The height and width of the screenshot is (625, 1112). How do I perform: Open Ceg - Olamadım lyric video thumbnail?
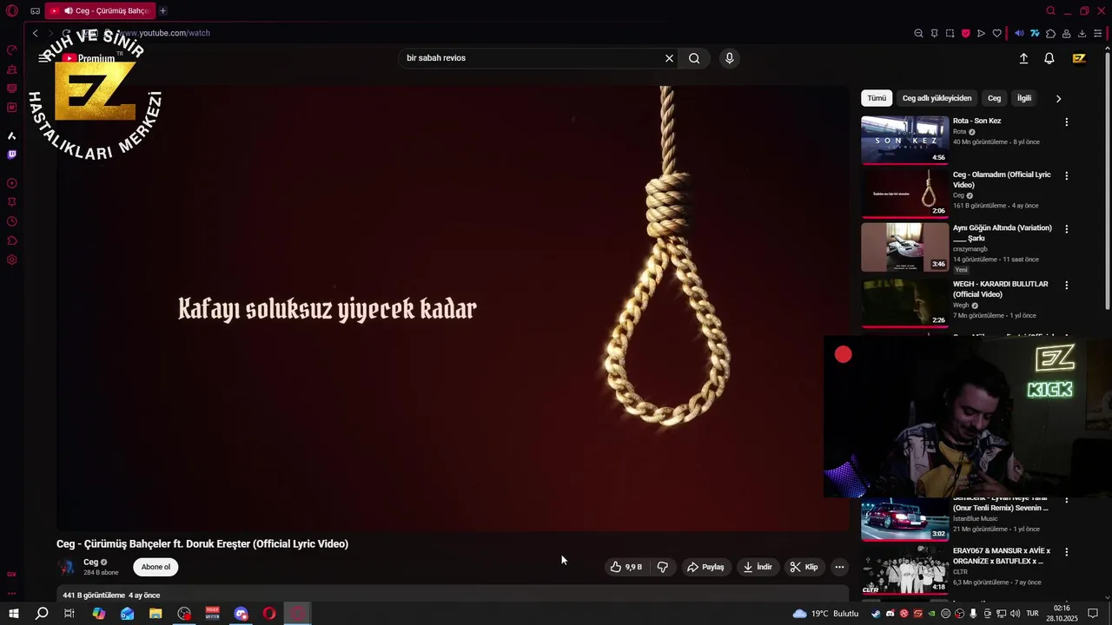click(x=904, y=193)
